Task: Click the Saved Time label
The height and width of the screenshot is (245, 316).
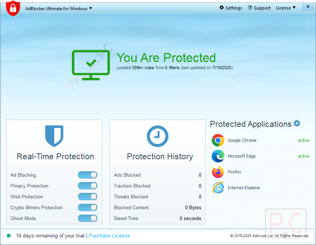Action: (x=126, y=219)
